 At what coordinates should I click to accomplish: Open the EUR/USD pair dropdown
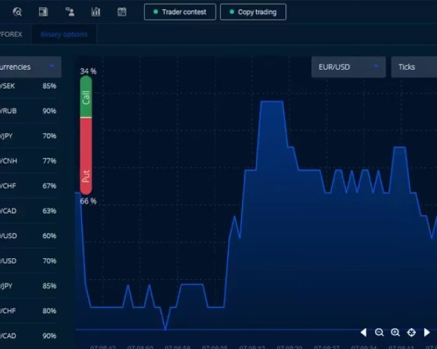pos(348,67)
